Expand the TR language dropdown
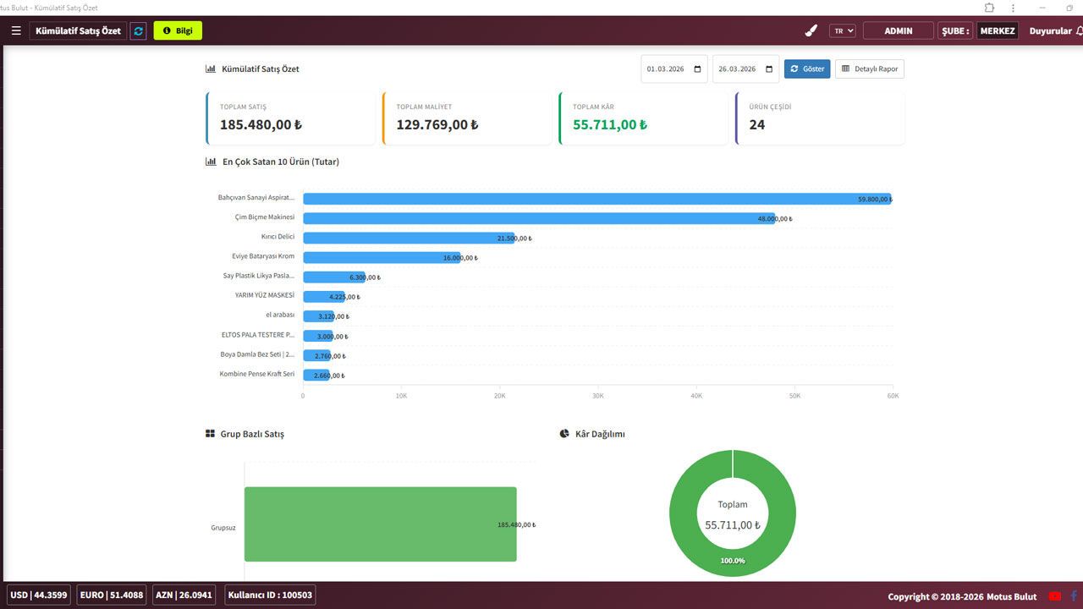 point(843,30)
